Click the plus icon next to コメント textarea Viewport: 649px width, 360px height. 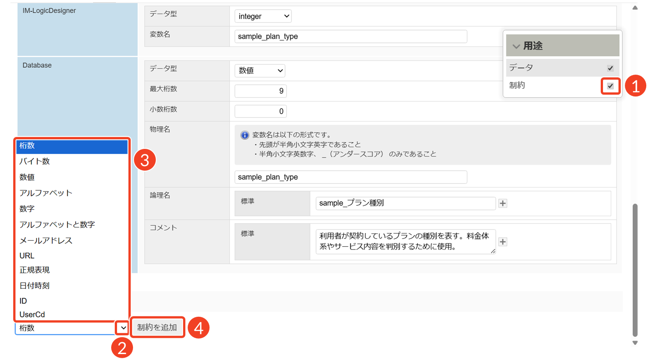502,242
